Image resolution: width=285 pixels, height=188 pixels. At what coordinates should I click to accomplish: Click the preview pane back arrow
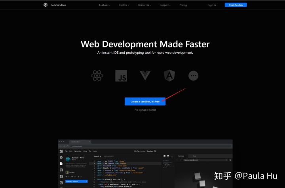pyautogui.click(x=177, y=160)
